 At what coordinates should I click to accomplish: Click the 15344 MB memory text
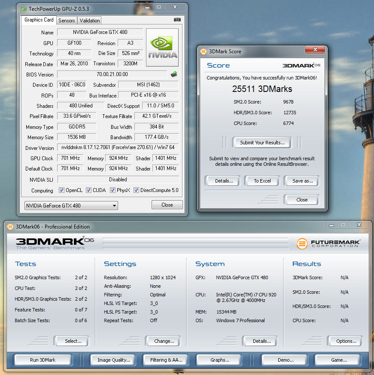226,312
